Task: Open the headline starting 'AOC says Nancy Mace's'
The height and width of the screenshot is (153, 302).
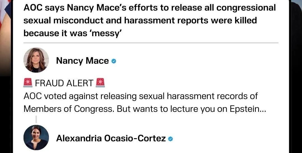Action: point(149,21)
